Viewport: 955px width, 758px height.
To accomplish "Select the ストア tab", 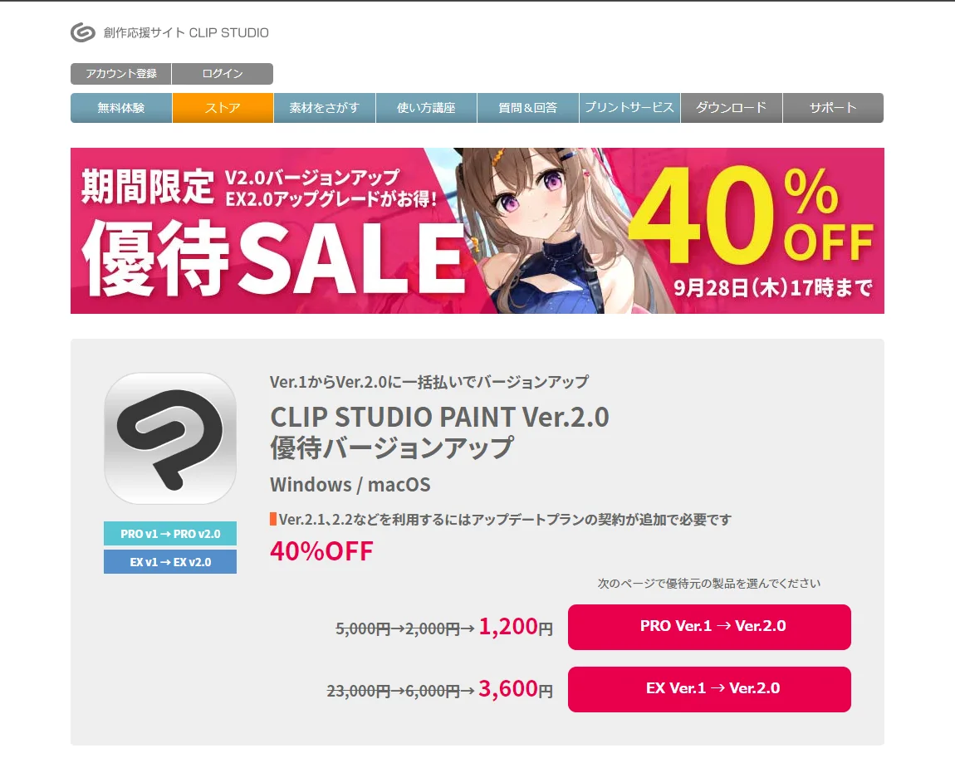I will click(223, 108).
